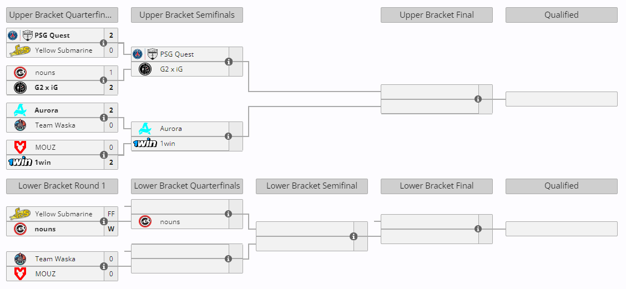Open Lower Bracket Semifinal match info icon
Viewport: 626px width, 289px height.
354,236
